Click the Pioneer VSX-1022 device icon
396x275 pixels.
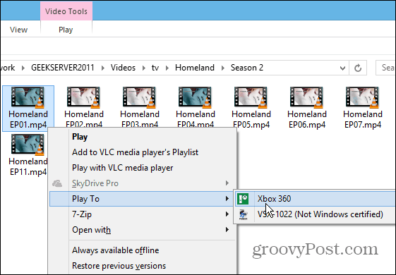244,214
